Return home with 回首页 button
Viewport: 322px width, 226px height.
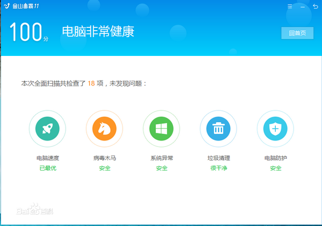point(297,33)
